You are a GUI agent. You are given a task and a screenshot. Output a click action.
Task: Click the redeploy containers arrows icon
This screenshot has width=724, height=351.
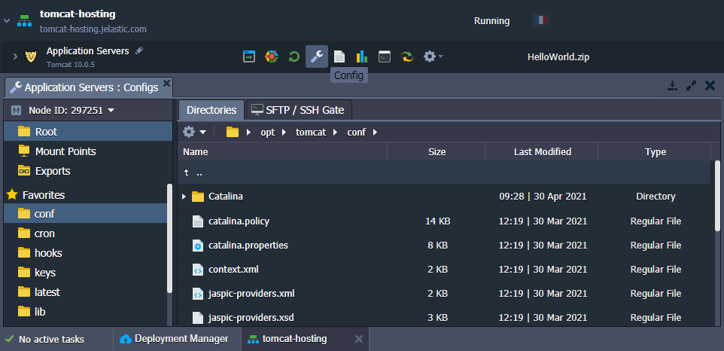point(407,56)
